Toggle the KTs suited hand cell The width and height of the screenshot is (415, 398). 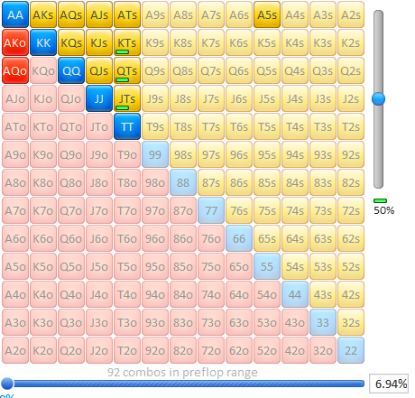tap(127, 42)
